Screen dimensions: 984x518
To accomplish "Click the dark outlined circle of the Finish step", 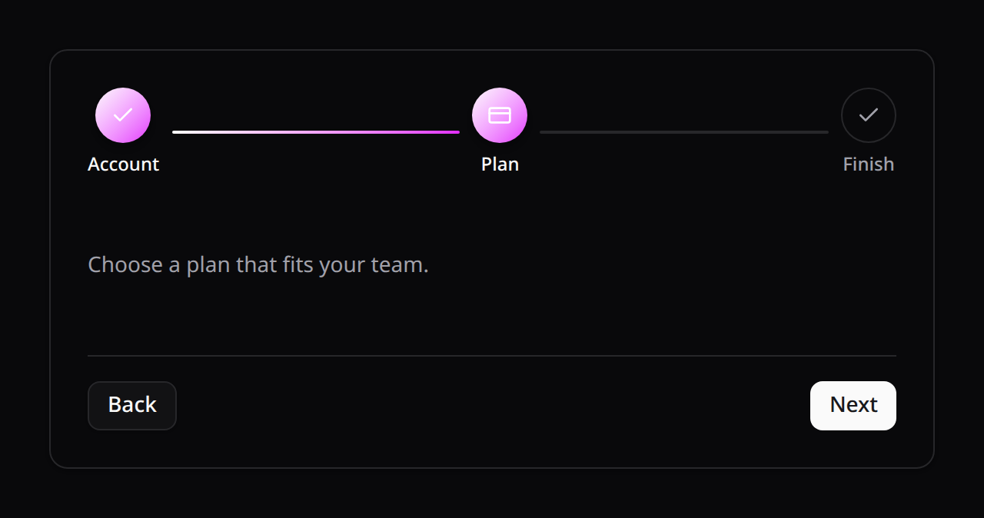I will point(869,115).
